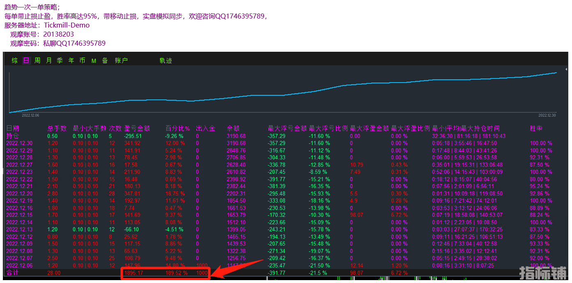Open the 周 weekly statistics tab
Screen dimensions: 572x283
[37, 60]
